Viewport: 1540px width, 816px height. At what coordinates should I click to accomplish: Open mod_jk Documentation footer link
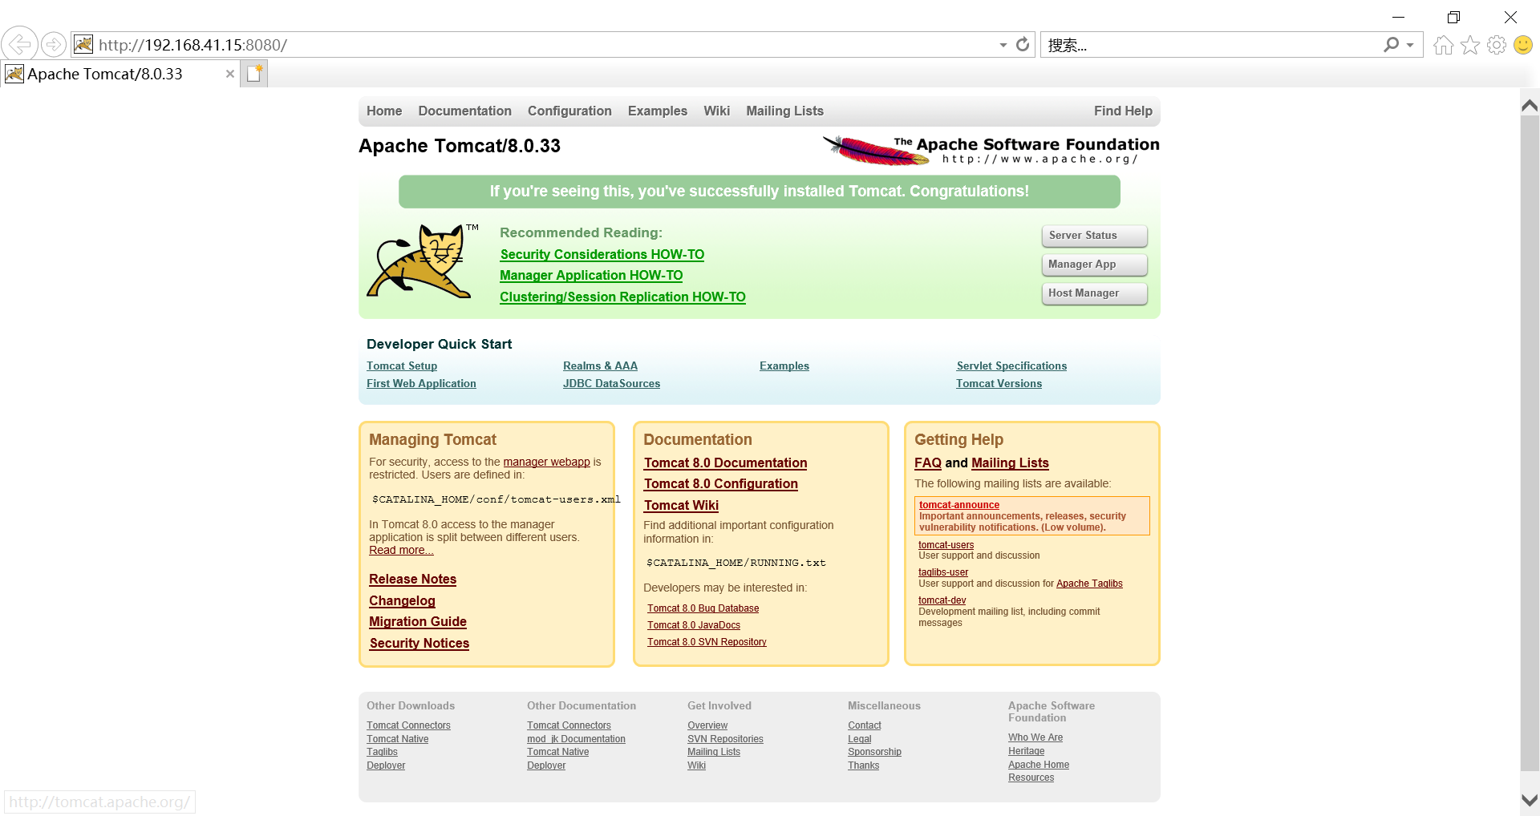coord(576,739)
